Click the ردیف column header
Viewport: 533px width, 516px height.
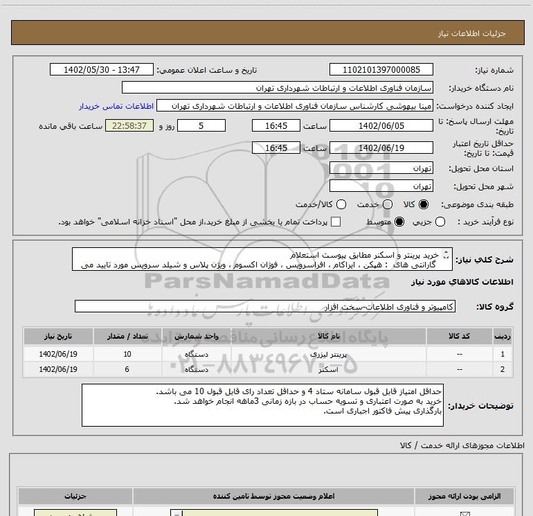[x=503, y=336]
